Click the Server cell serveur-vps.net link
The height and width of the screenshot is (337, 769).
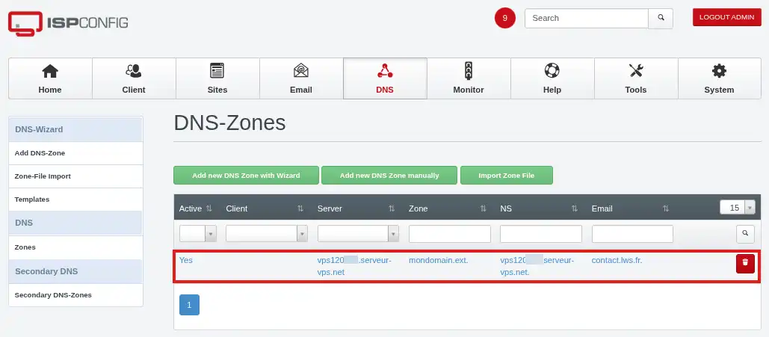click(354, 266)
